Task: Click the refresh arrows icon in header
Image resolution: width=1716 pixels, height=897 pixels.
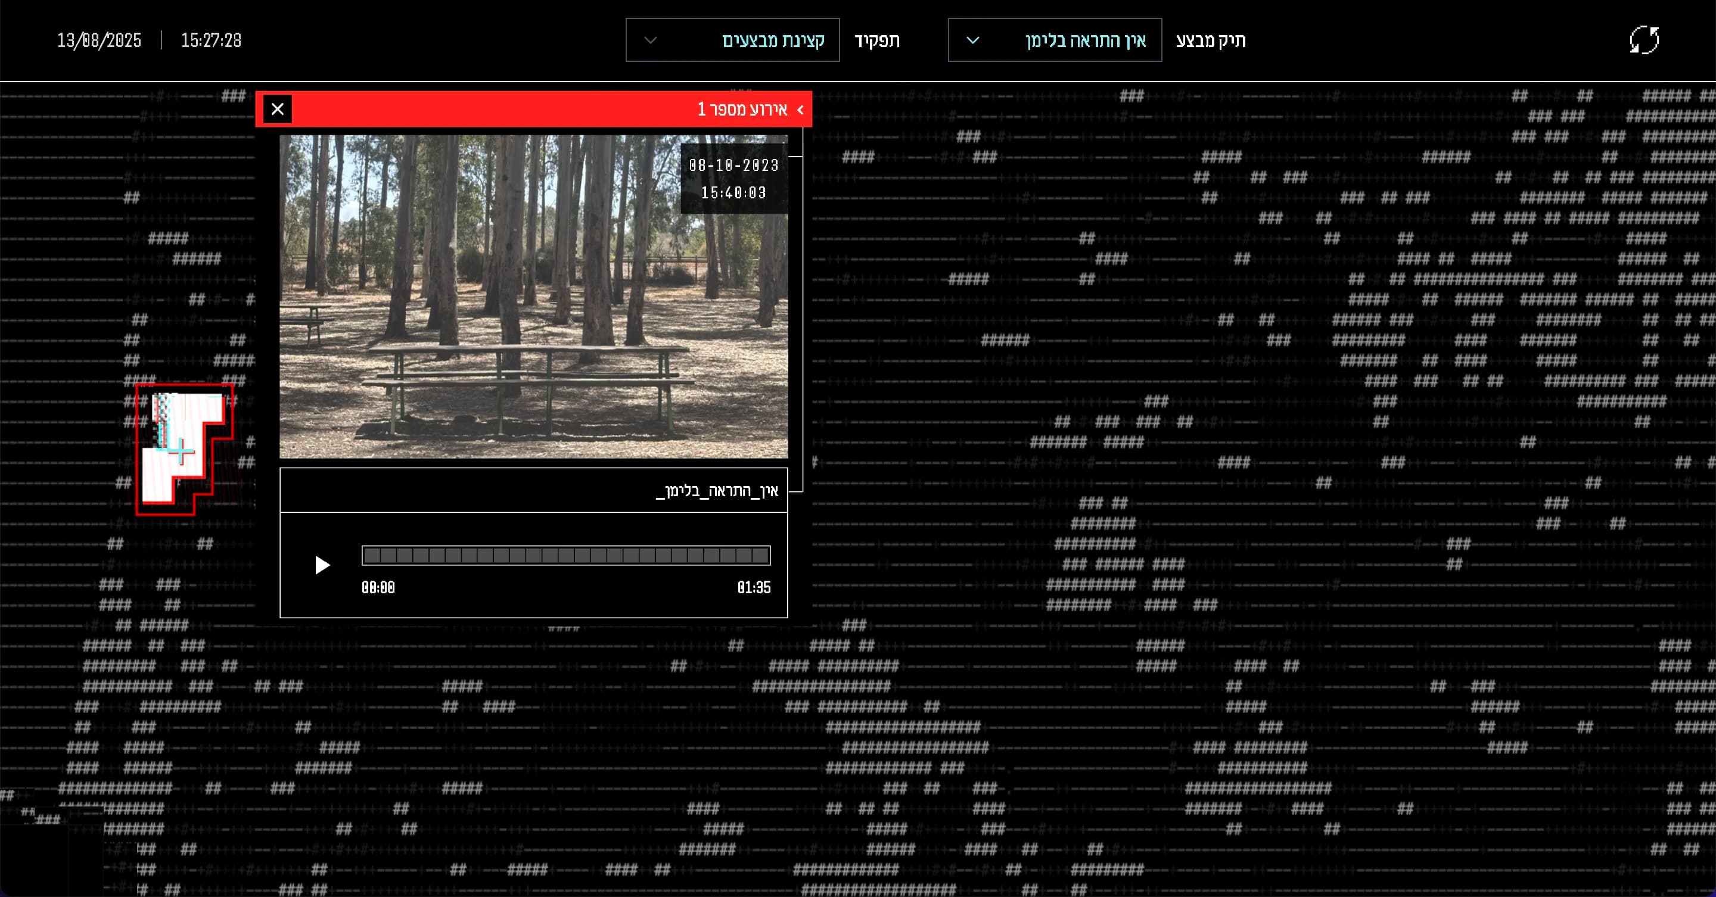Action: pyautogui.click(x=1643, y=40)
